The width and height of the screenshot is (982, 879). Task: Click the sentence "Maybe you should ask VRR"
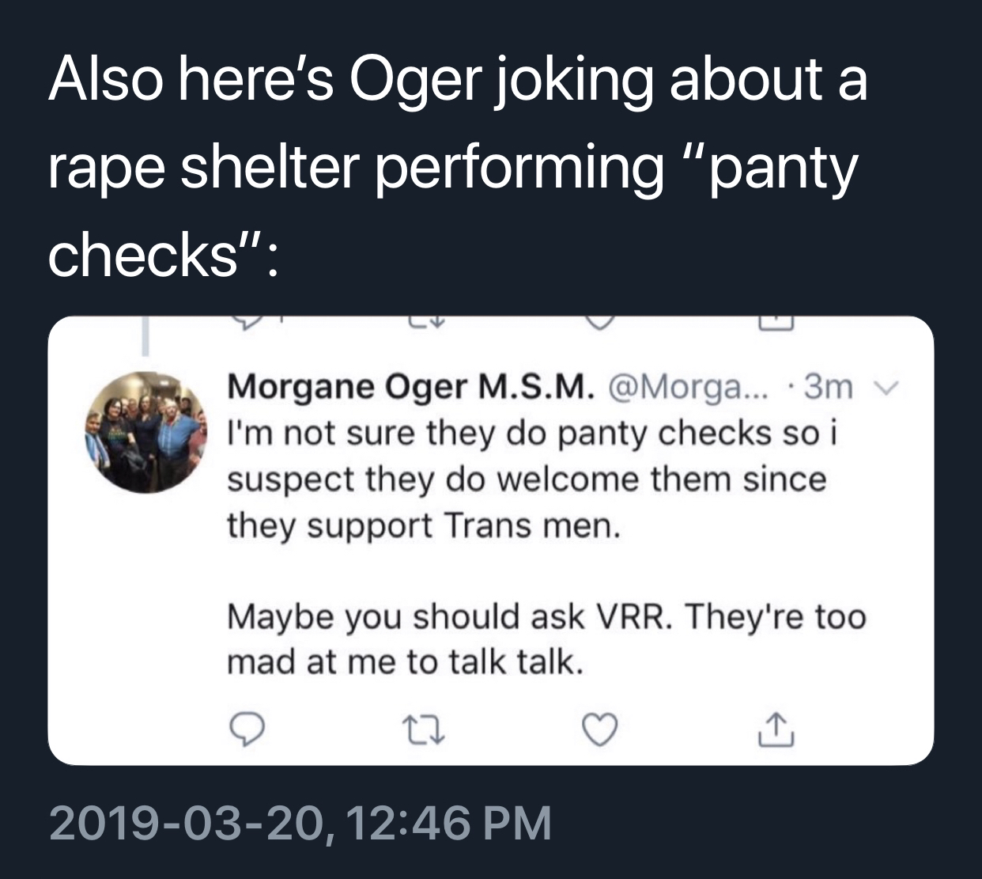[x=449, y=616]
